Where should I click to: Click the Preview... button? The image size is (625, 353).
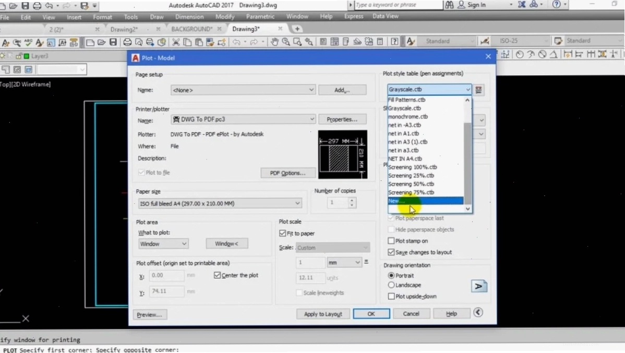point(150,314)
